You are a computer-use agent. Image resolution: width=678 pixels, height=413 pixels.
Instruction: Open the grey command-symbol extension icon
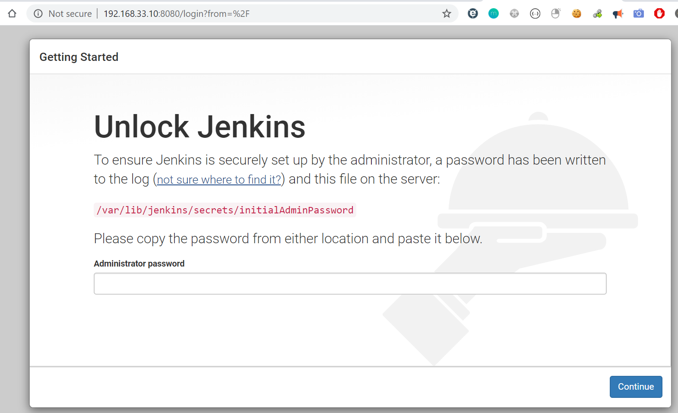click(x=514, y=14)
